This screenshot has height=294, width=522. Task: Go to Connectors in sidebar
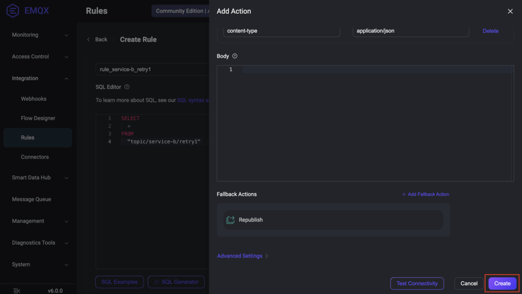35,157
